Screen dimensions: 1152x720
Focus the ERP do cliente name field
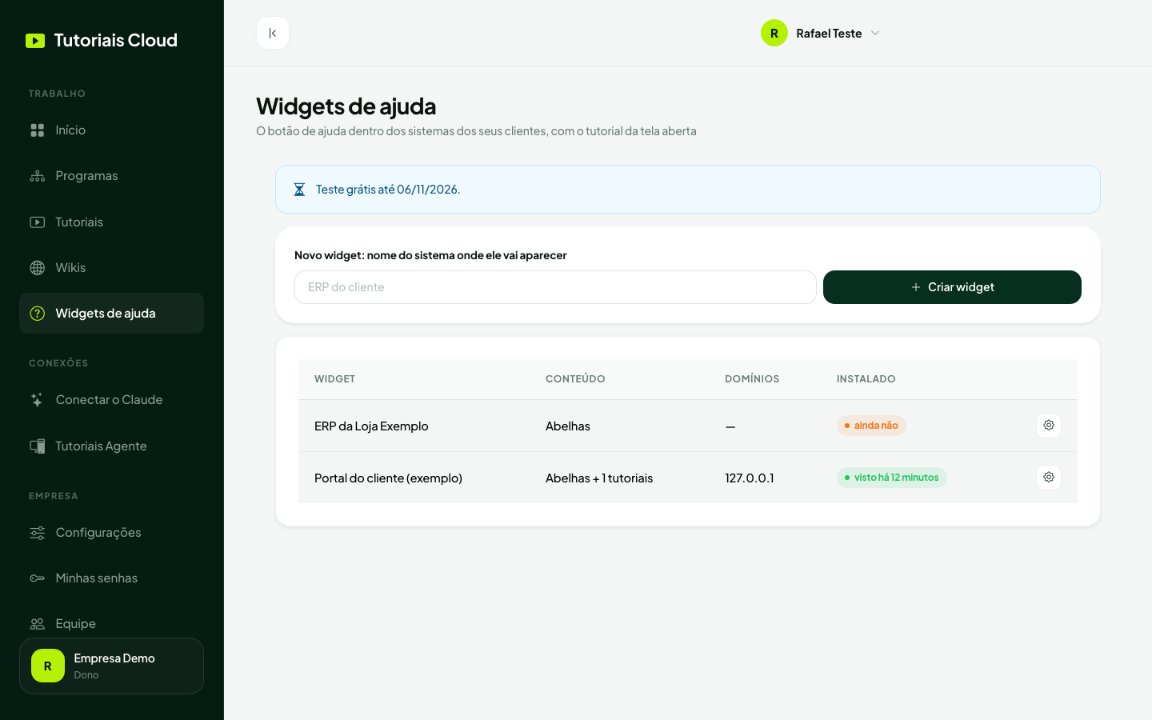[555, 287]
